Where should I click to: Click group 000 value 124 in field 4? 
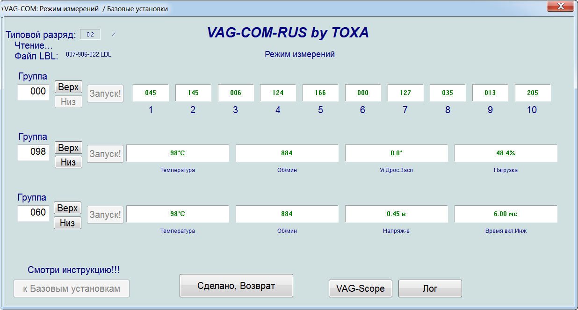[x=278, y=93]
